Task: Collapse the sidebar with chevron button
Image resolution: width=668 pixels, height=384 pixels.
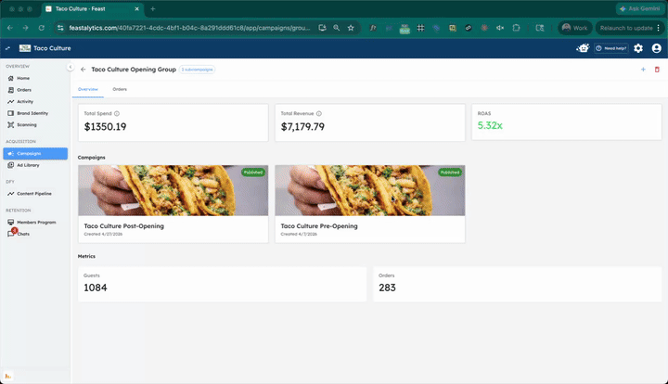Action: point(71,68)
